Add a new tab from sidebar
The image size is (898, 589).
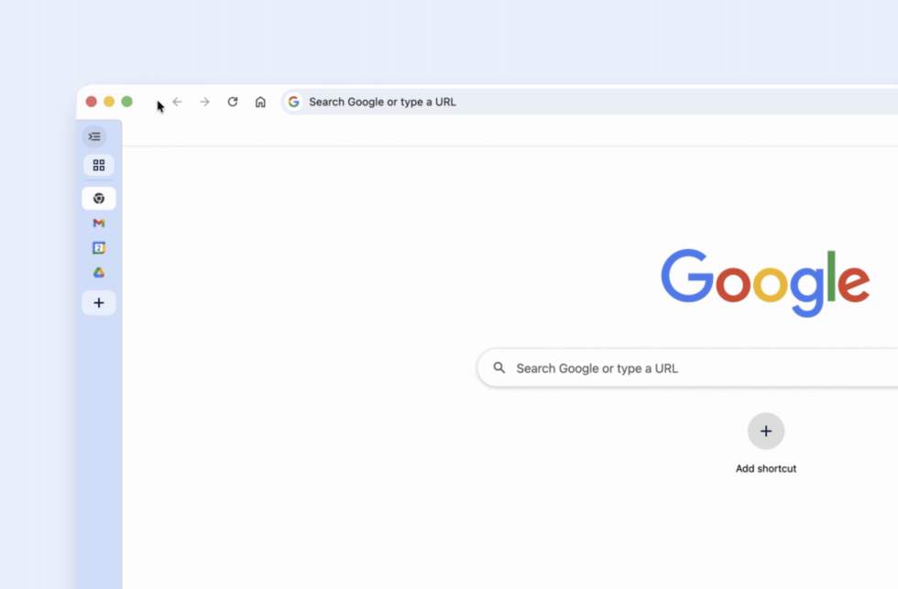tap(99, 303)
